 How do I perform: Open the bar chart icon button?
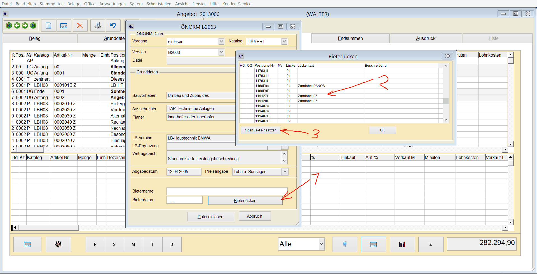click(x=402, y=244)
